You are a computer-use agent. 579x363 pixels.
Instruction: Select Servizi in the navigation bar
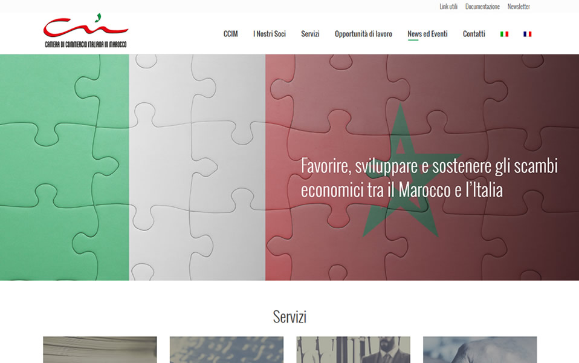click(x=310, y=34)
